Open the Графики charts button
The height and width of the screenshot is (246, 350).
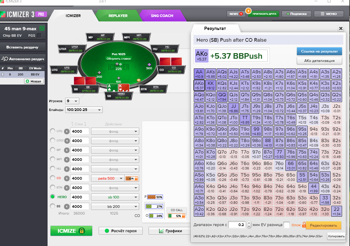point(170,231)
